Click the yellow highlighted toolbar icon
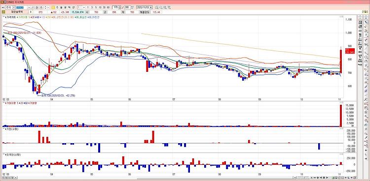Viewport: 370px width, 181px height. (x=53, y=7)
